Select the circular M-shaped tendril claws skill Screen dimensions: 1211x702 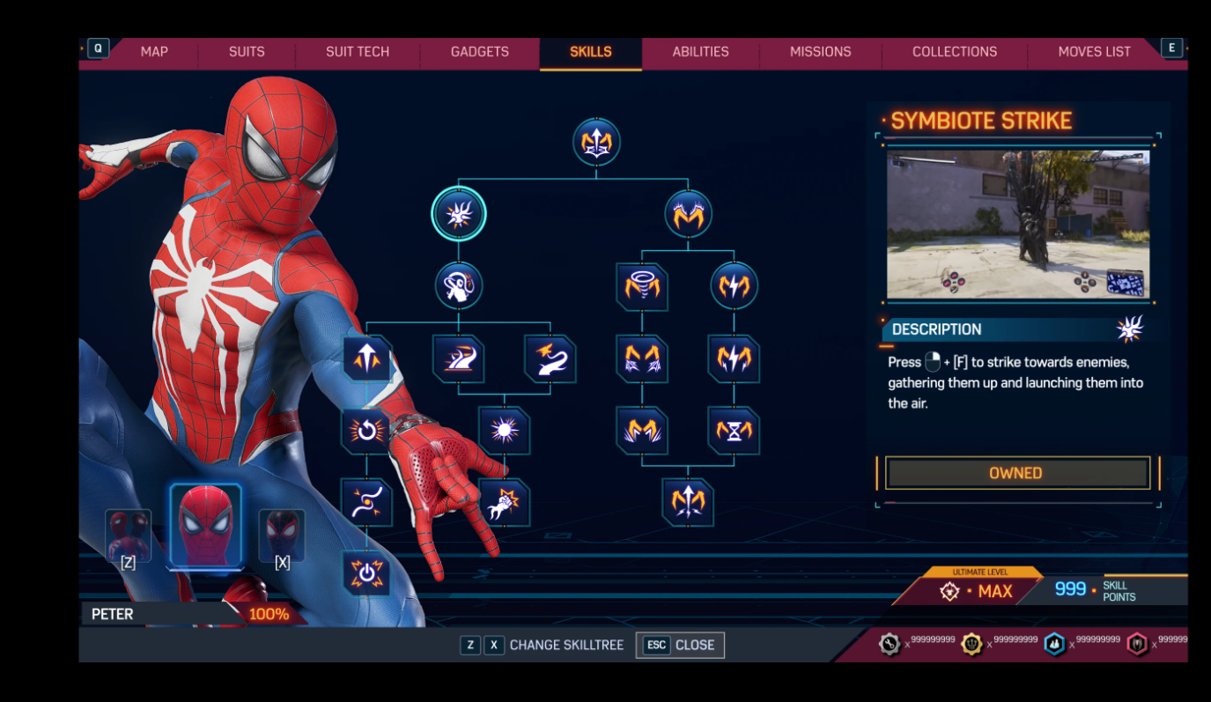tap(688, 214)
